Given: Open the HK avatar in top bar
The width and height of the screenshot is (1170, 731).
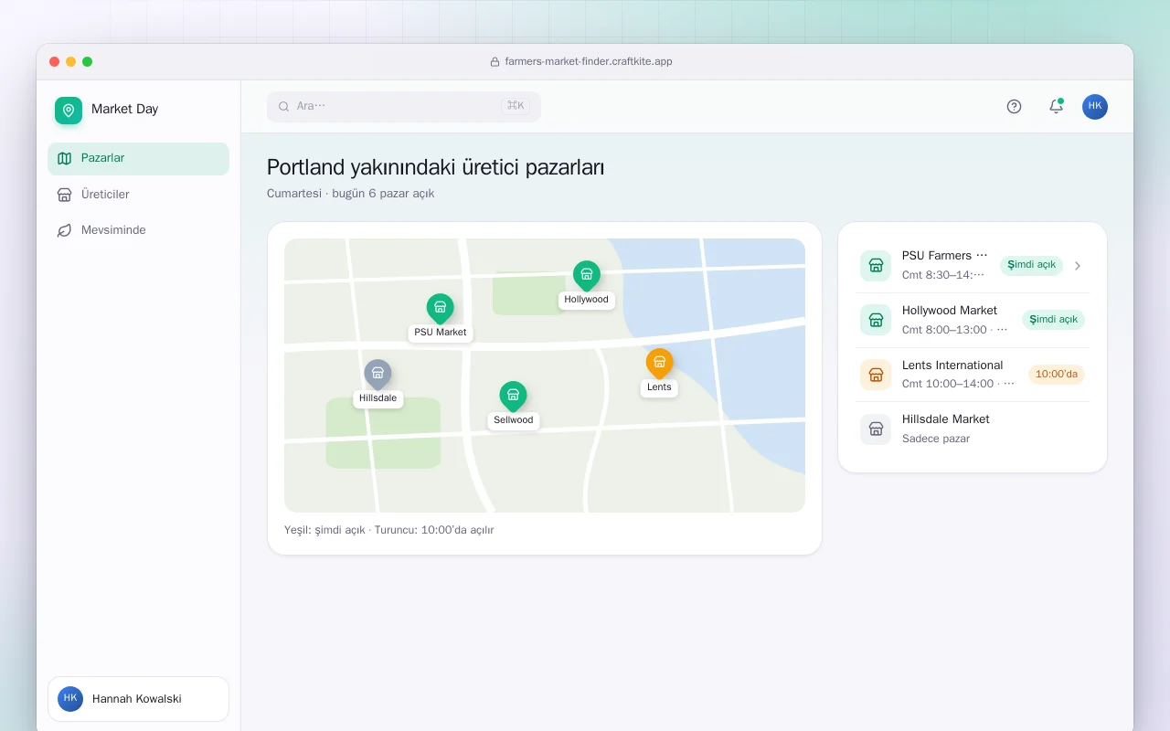Looking at the screenshot, I should point(1095,106).
